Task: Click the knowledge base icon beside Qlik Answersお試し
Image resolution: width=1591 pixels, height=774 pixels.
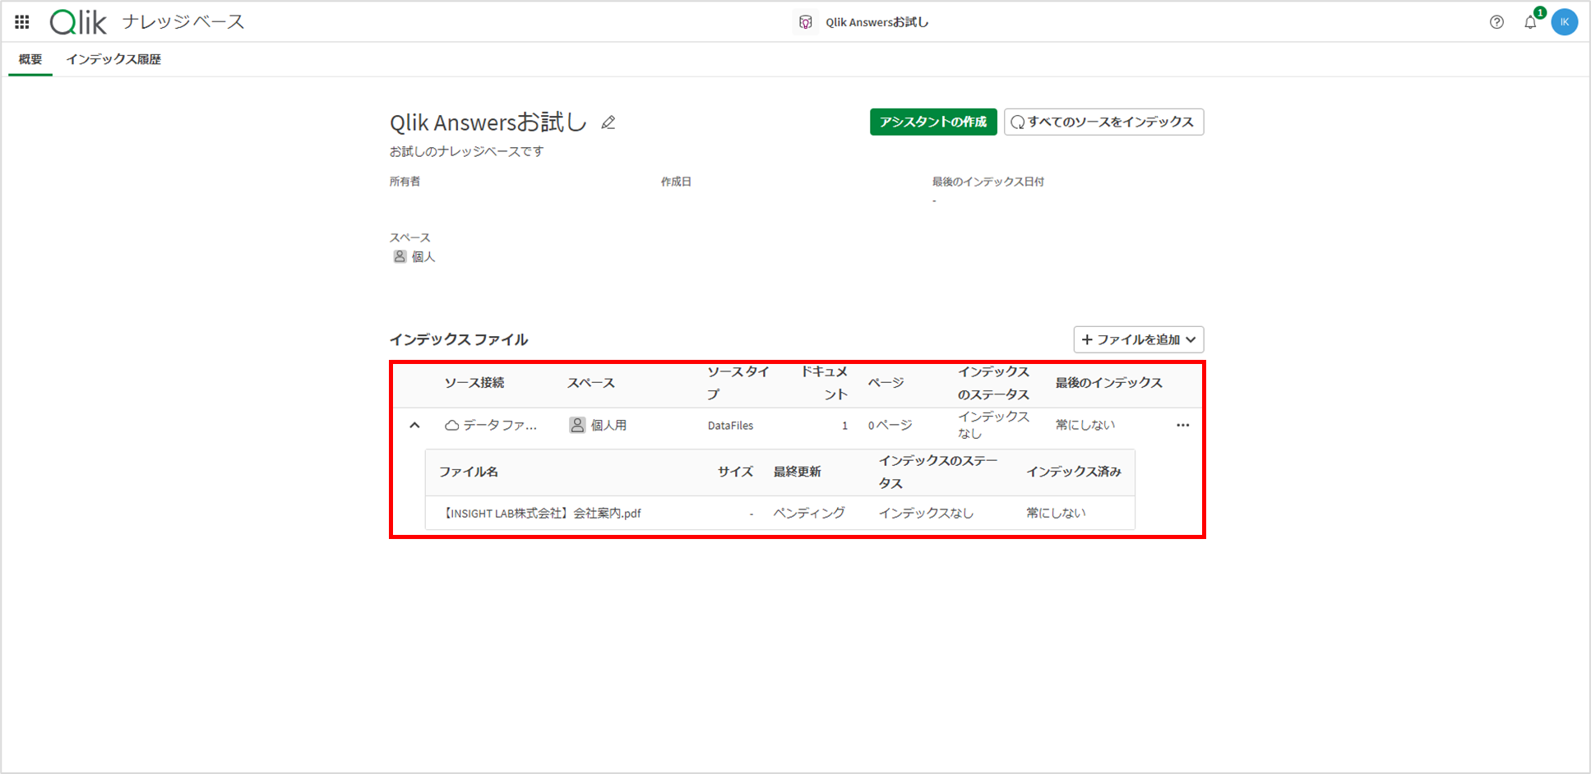Action: click(806, 22)
